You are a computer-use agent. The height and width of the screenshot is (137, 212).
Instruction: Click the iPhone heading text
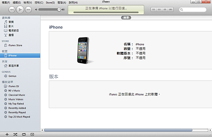[x=56, y=27]
